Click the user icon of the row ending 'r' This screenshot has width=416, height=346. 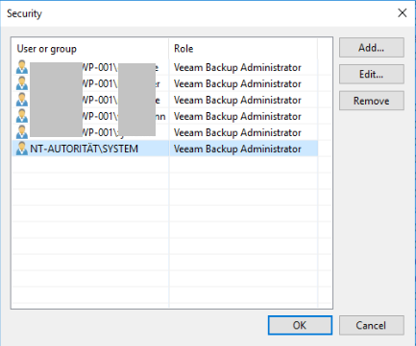click(22, 83)
